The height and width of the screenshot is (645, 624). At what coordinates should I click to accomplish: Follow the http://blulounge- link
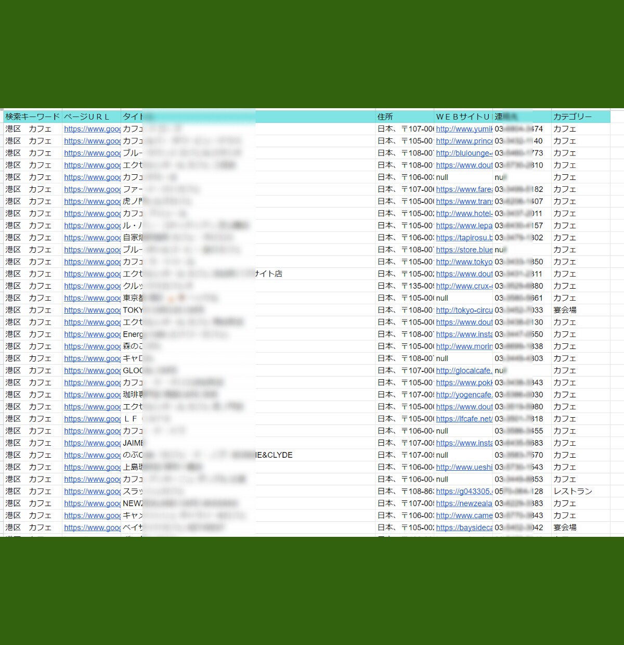point(464,153)
